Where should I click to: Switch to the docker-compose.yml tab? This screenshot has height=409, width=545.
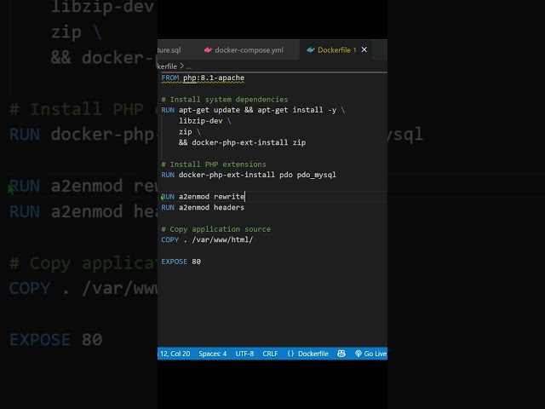249,50
